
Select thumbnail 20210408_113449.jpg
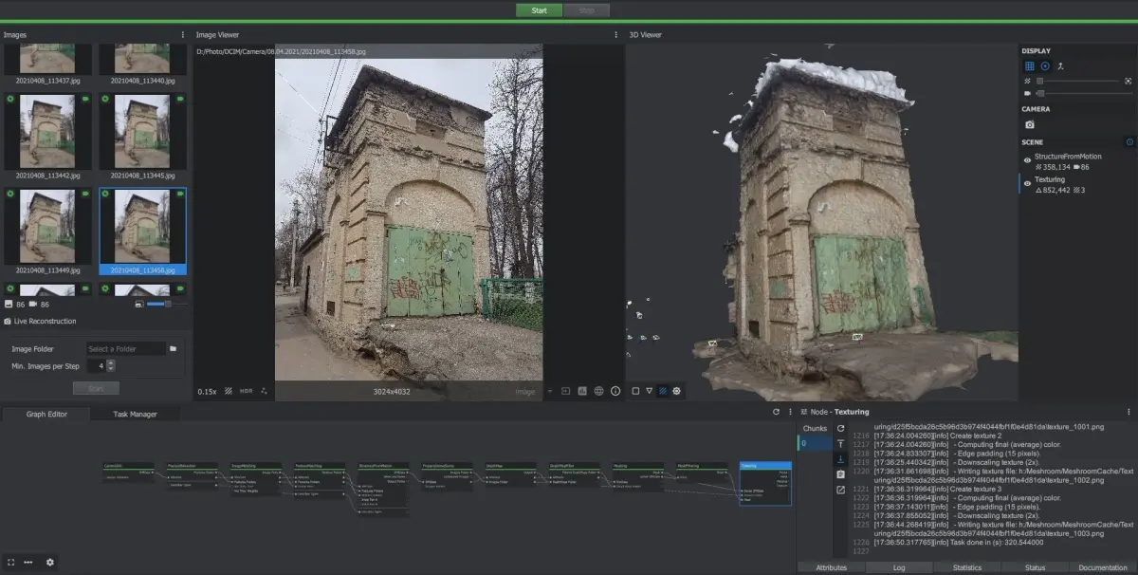click(x=48, y=232)
